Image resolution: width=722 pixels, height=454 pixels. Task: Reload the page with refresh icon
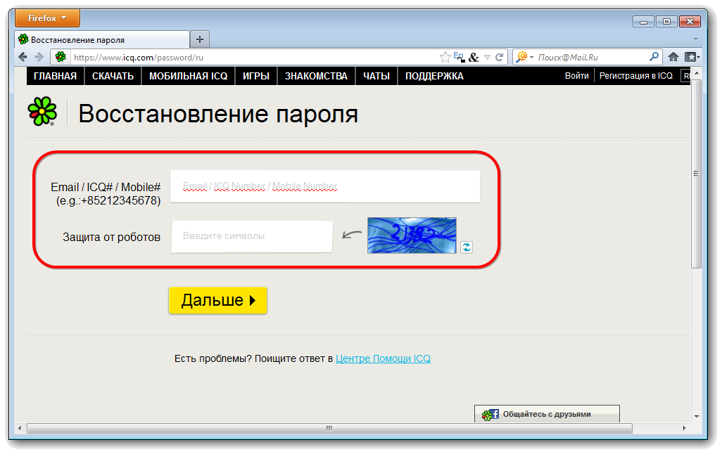499,57
